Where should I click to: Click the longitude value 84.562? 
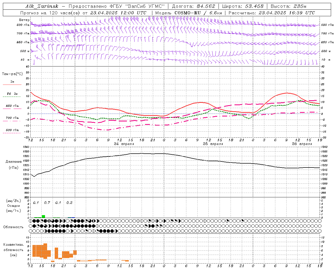tap(206, 6)
